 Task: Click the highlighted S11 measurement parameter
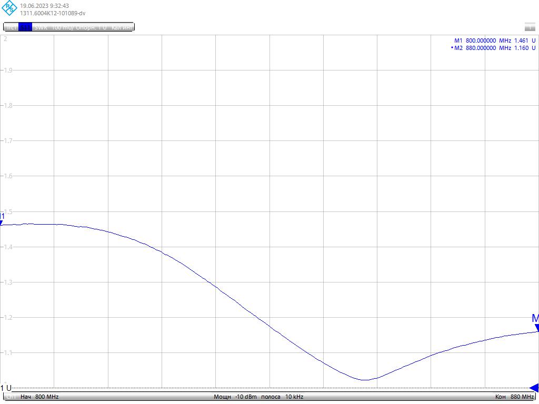coord(25,27)
